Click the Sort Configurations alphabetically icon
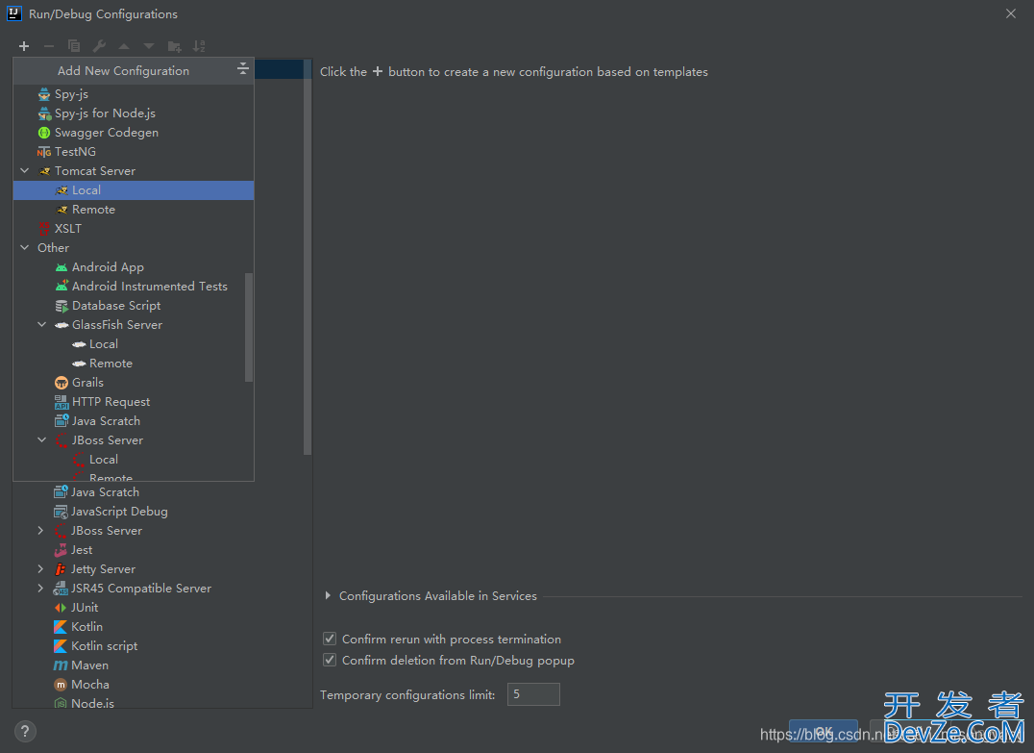The width and height of the screenshot is (1034, 753). coord(199,46)
